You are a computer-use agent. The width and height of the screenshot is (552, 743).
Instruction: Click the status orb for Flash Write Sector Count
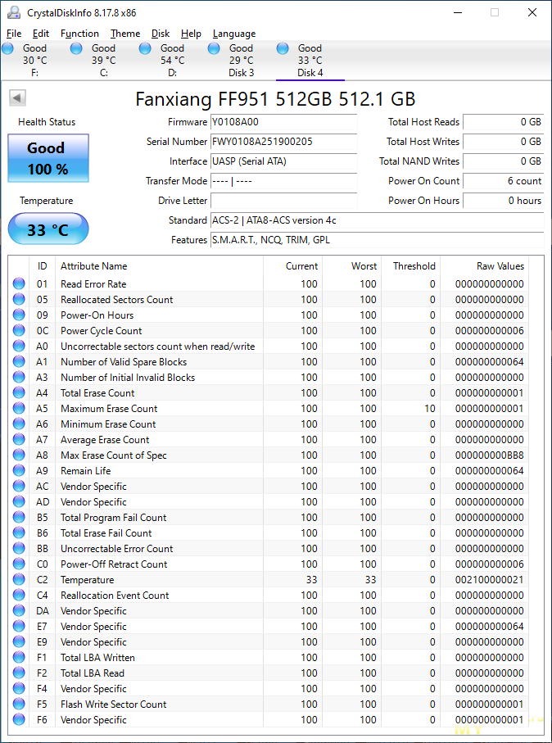[19, 704]
